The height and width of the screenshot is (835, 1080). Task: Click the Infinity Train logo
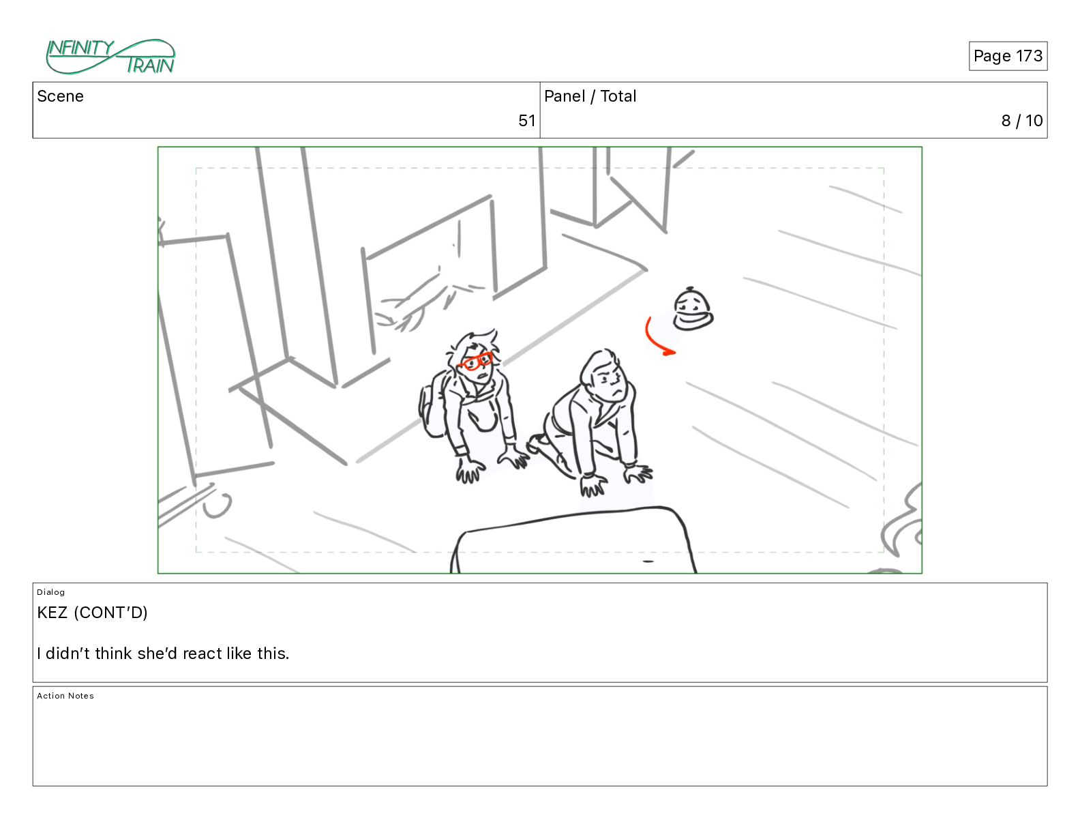coord(110,57)
